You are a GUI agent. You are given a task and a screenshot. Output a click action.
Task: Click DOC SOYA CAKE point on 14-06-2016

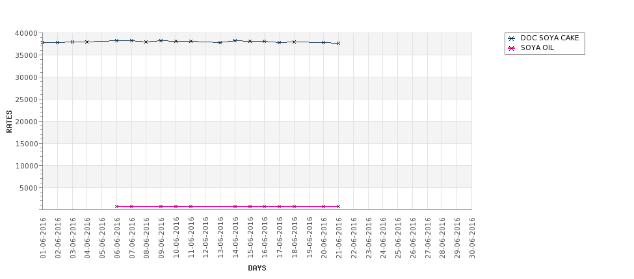[235, 40]
